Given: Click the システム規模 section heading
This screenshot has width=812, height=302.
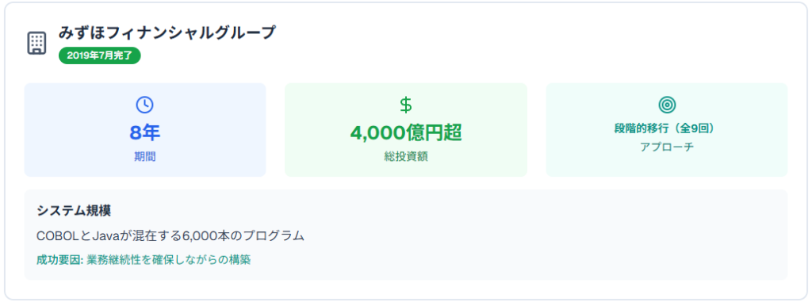Looking at the screenshot, I should tap(74, 210).
